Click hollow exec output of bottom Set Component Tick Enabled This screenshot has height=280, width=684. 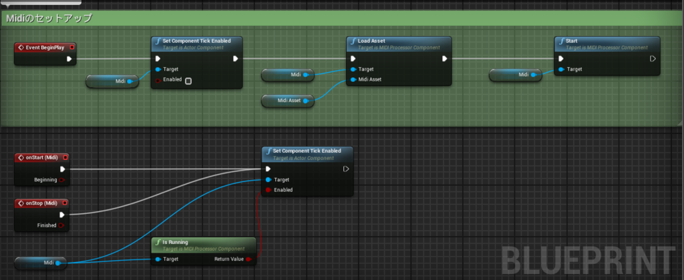point(347,169)
